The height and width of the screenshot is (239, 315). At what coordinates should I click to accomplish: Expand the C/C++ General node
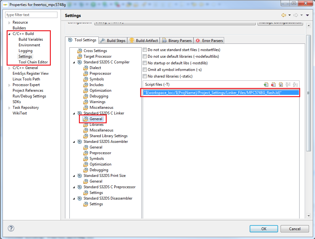click(x=9, y=68)
